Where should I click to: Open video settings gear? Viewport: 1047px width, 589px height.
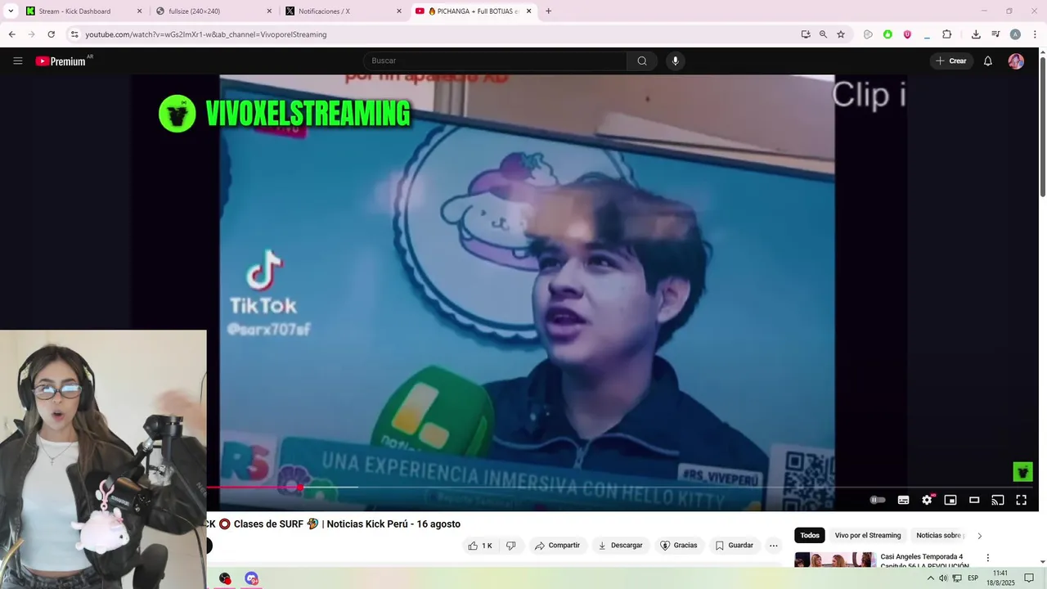click(928, 500)
